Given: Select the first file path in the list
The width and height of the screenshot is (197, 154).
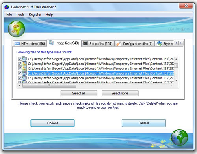Looking at the screenshot, I should tap(100, 59).
